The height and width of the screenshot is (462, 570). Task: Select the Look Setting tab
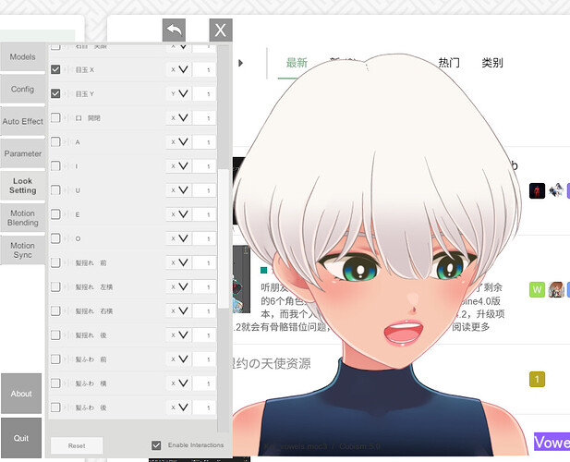coord(22,186)
